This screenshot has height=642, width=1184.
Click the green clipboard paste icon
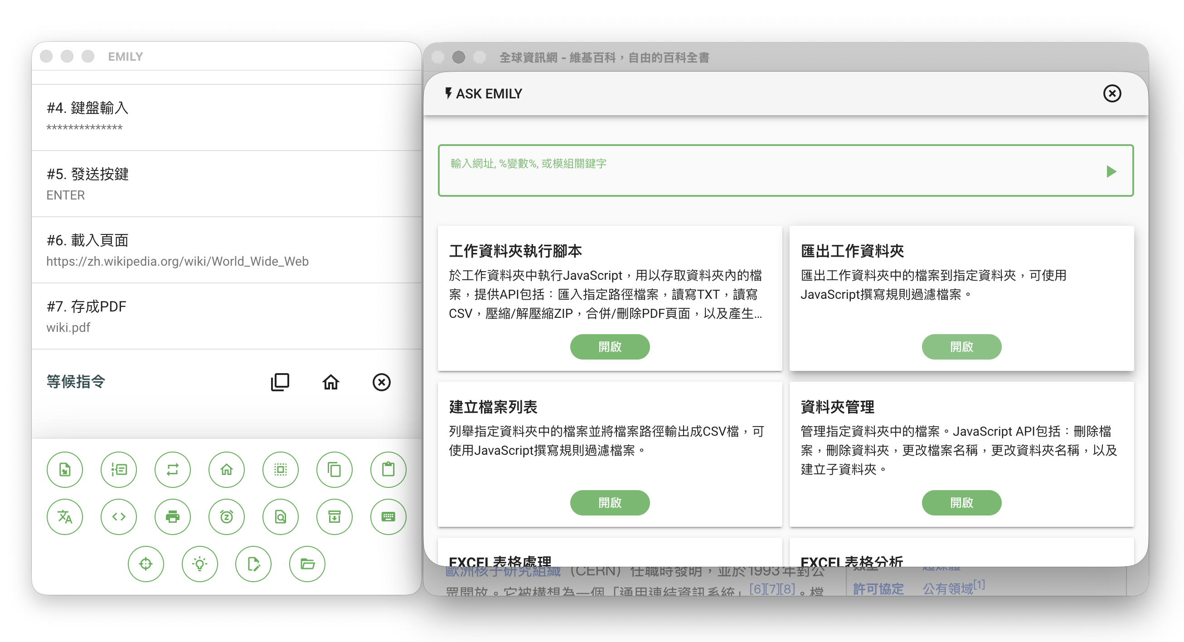[x=388, y=470]
